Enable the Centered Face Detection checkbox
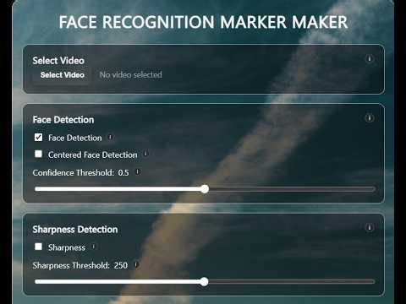 38,154
